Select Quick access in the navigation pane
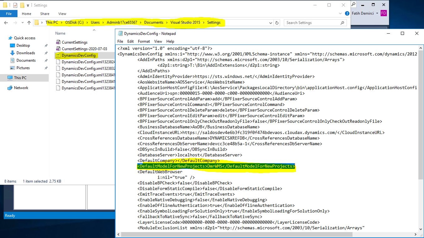 pos(24,38)
